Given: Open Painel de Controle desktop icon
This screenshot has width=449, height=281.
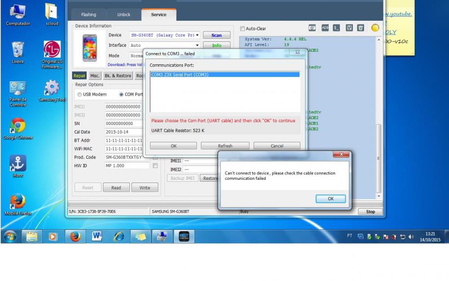Looking at the screenshot, I should [18, 94].
